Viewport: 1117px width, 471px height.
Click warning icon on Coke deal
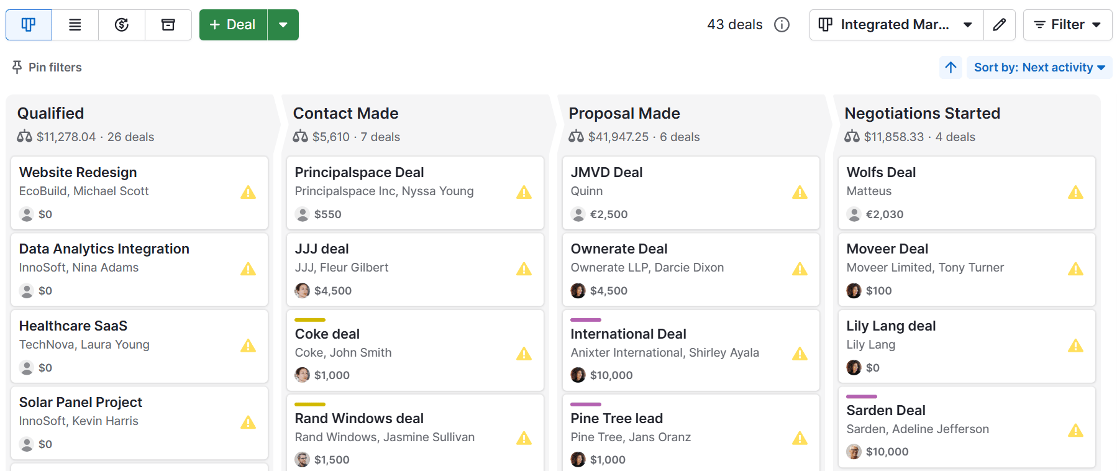pos(524,354)
